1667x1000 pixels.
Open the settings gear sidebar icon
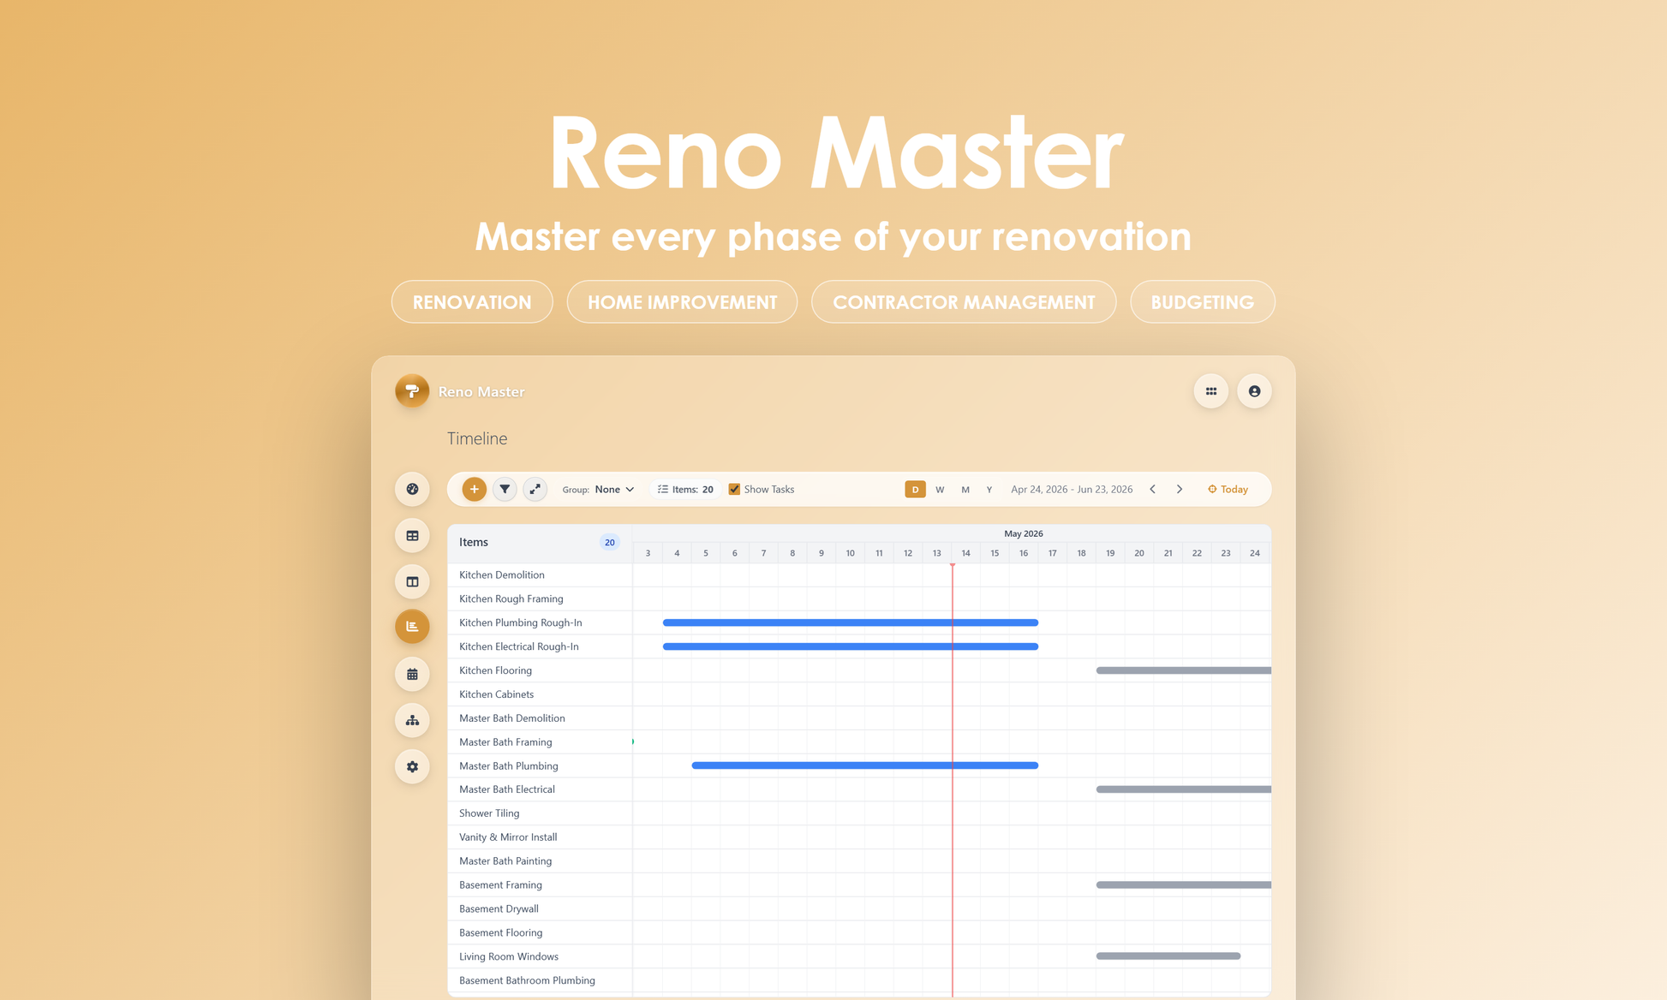coord(412,766)
